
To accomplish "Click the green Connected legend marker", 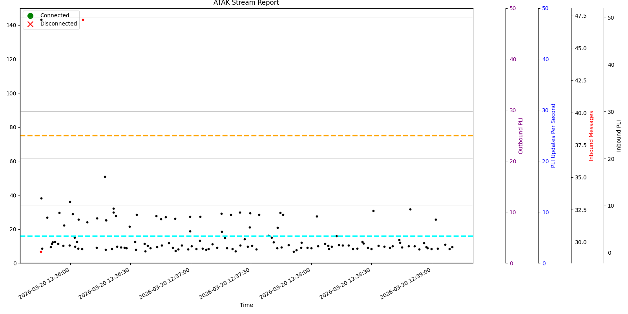I will click(x=30, y=16).
